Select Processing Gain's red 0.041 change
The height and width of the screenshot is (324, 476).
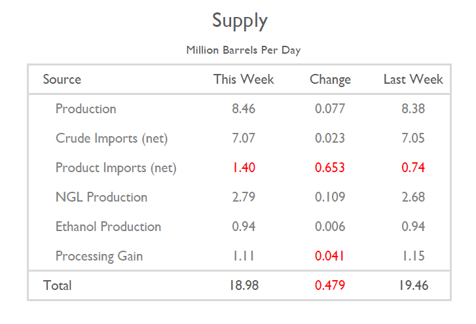(x=330, y=257)
